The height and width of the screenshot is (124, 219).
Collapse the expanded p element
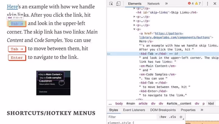(134, 29)
